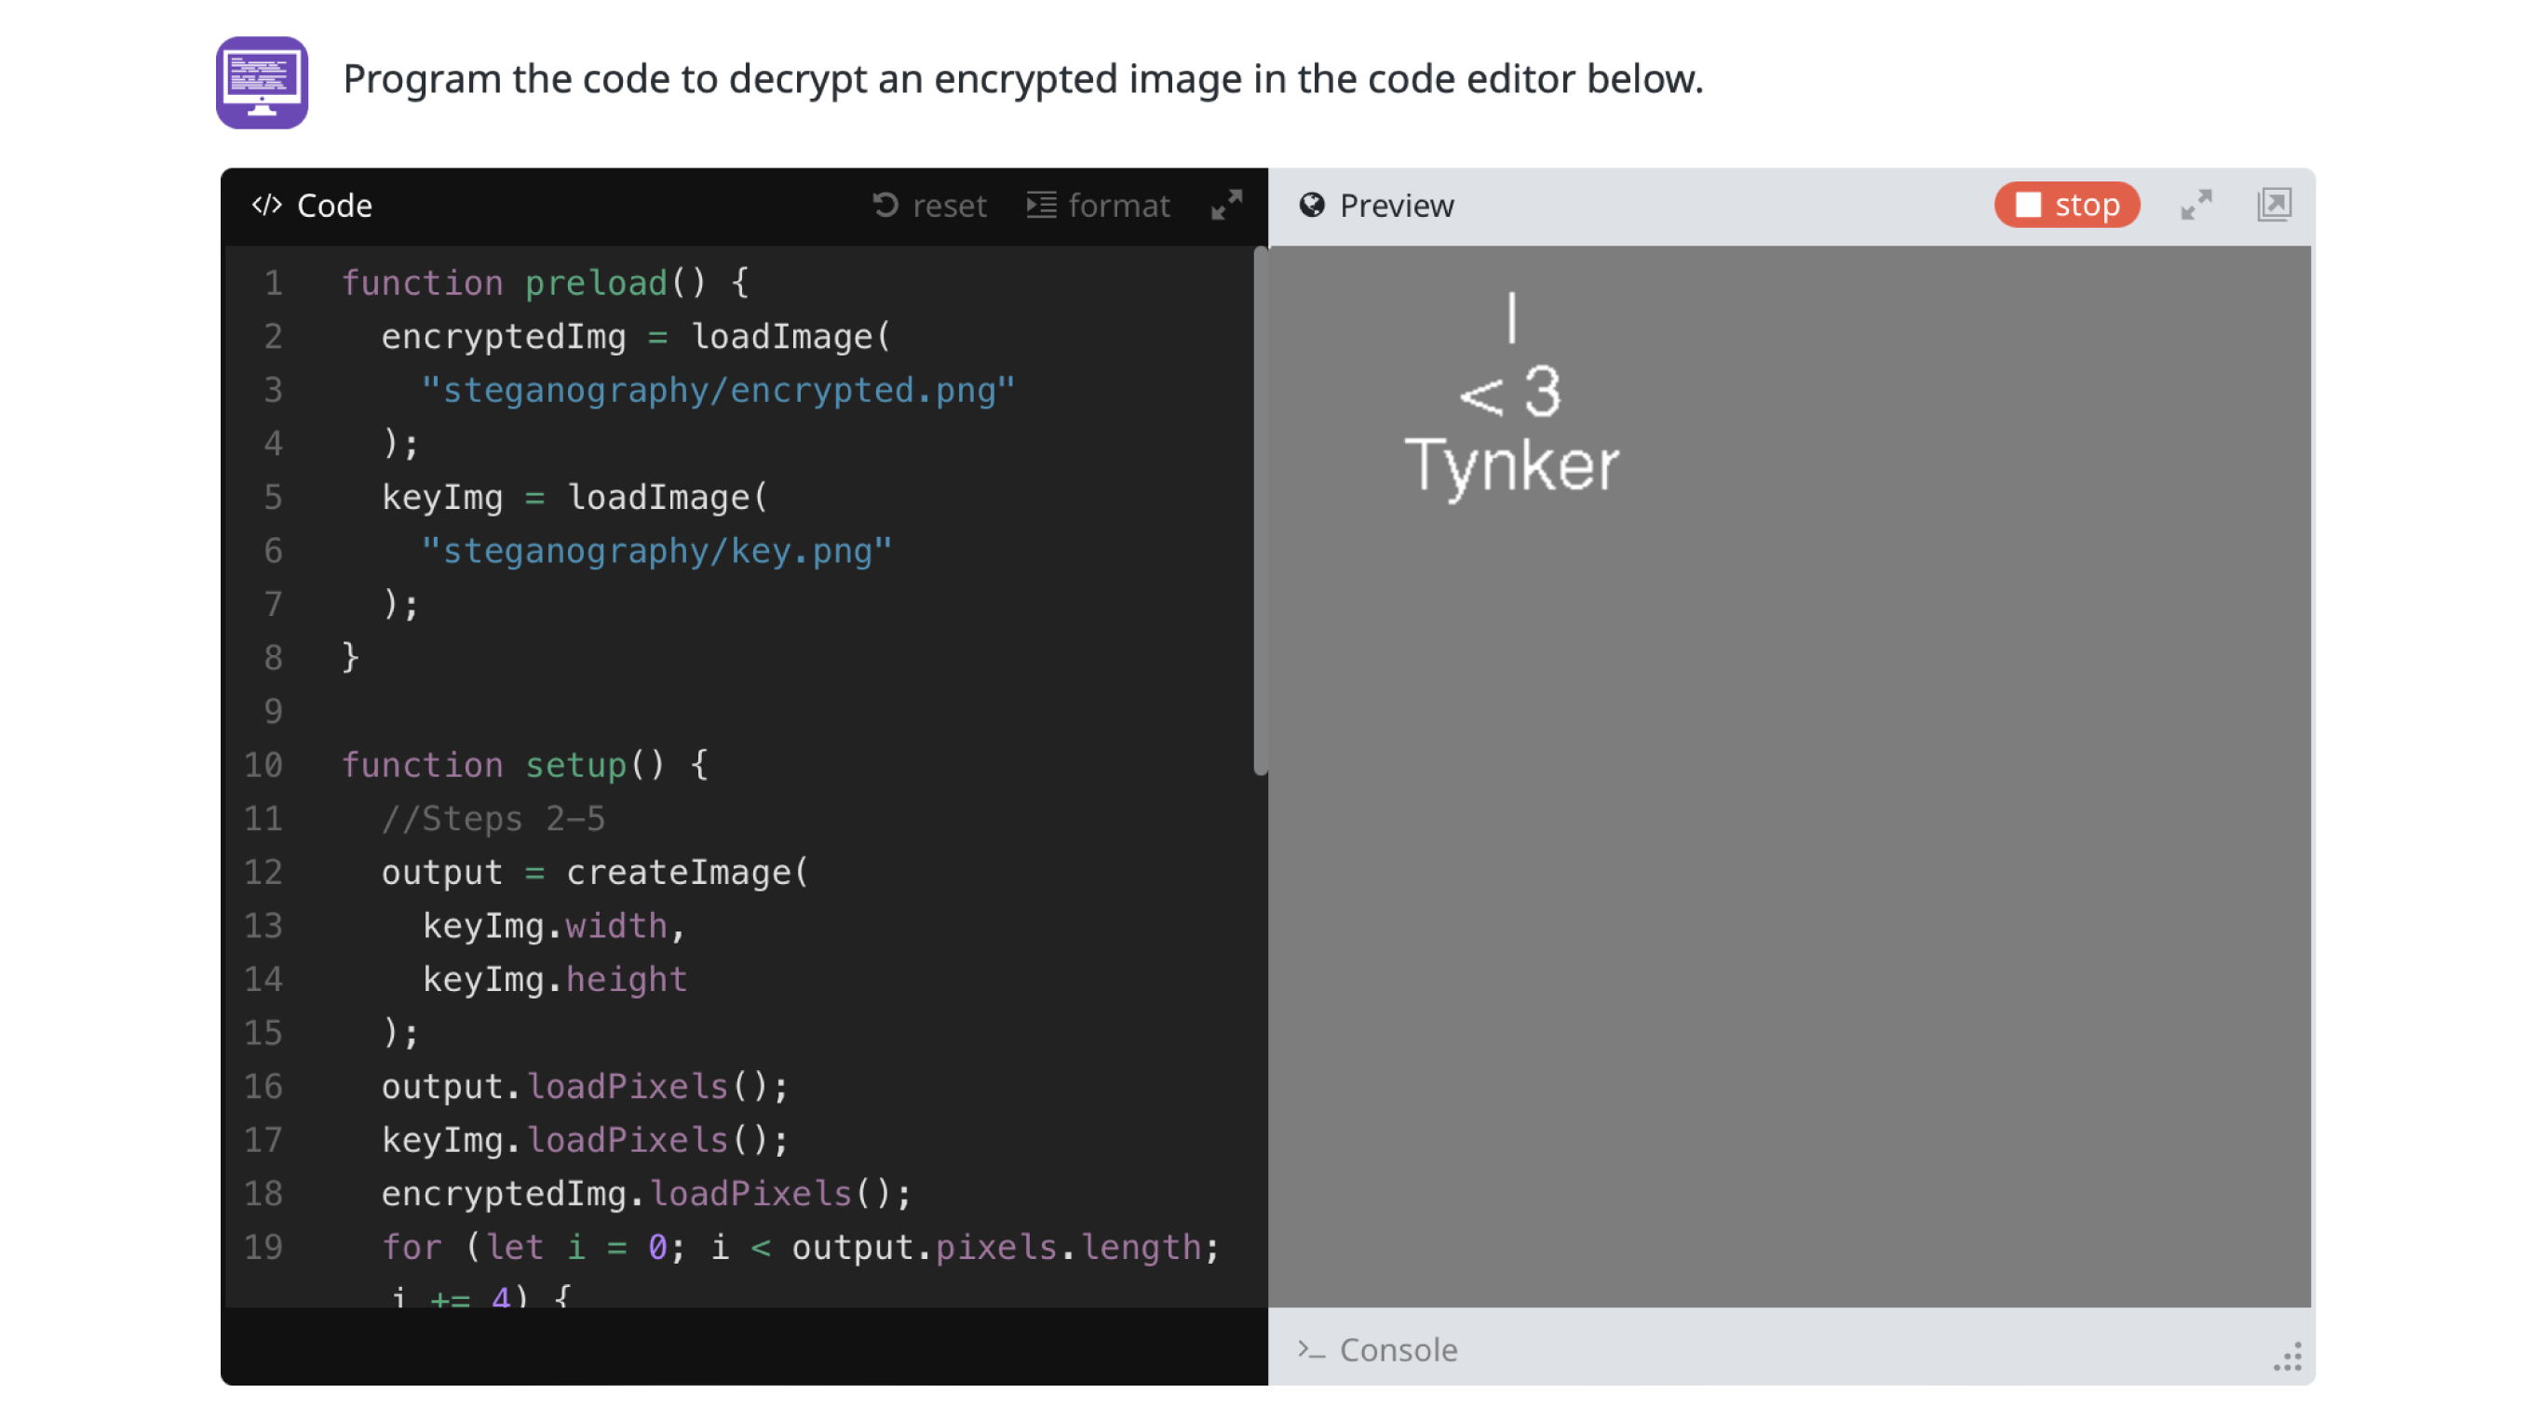
Task: Stop the running preview
Action: click(x=2066, y=205)
